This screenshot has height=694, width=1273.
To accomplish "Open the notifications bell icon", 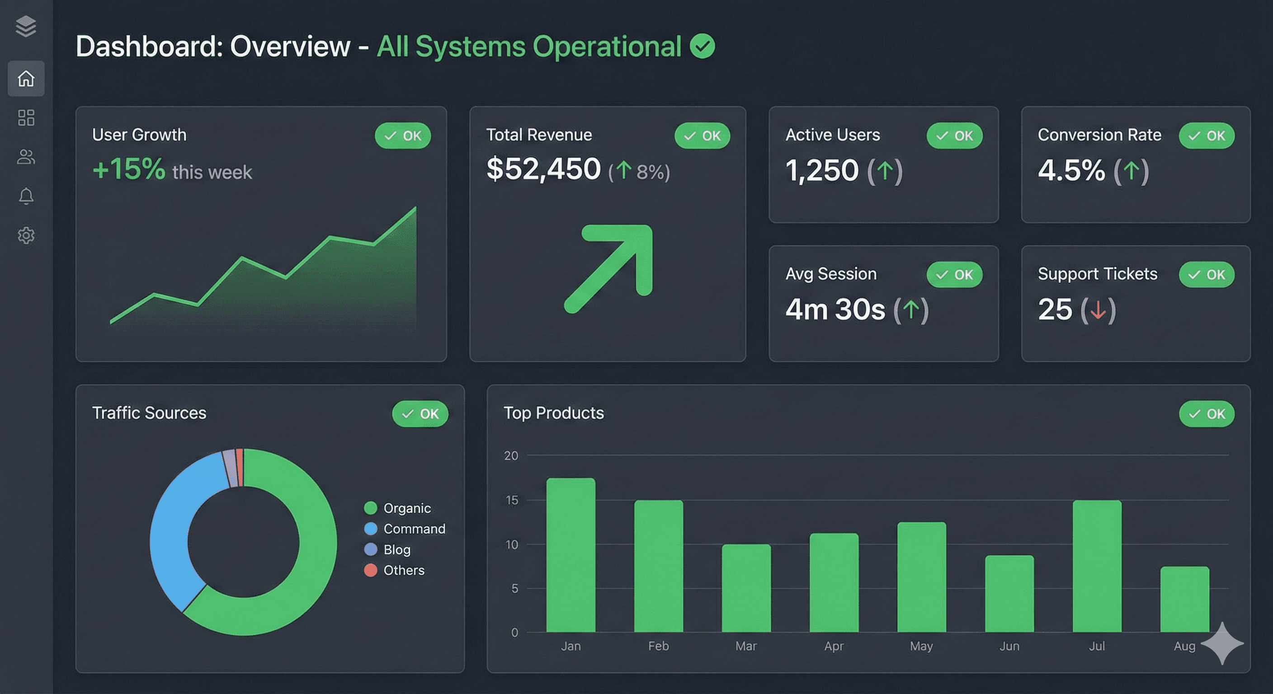I will tap(26, 196).
